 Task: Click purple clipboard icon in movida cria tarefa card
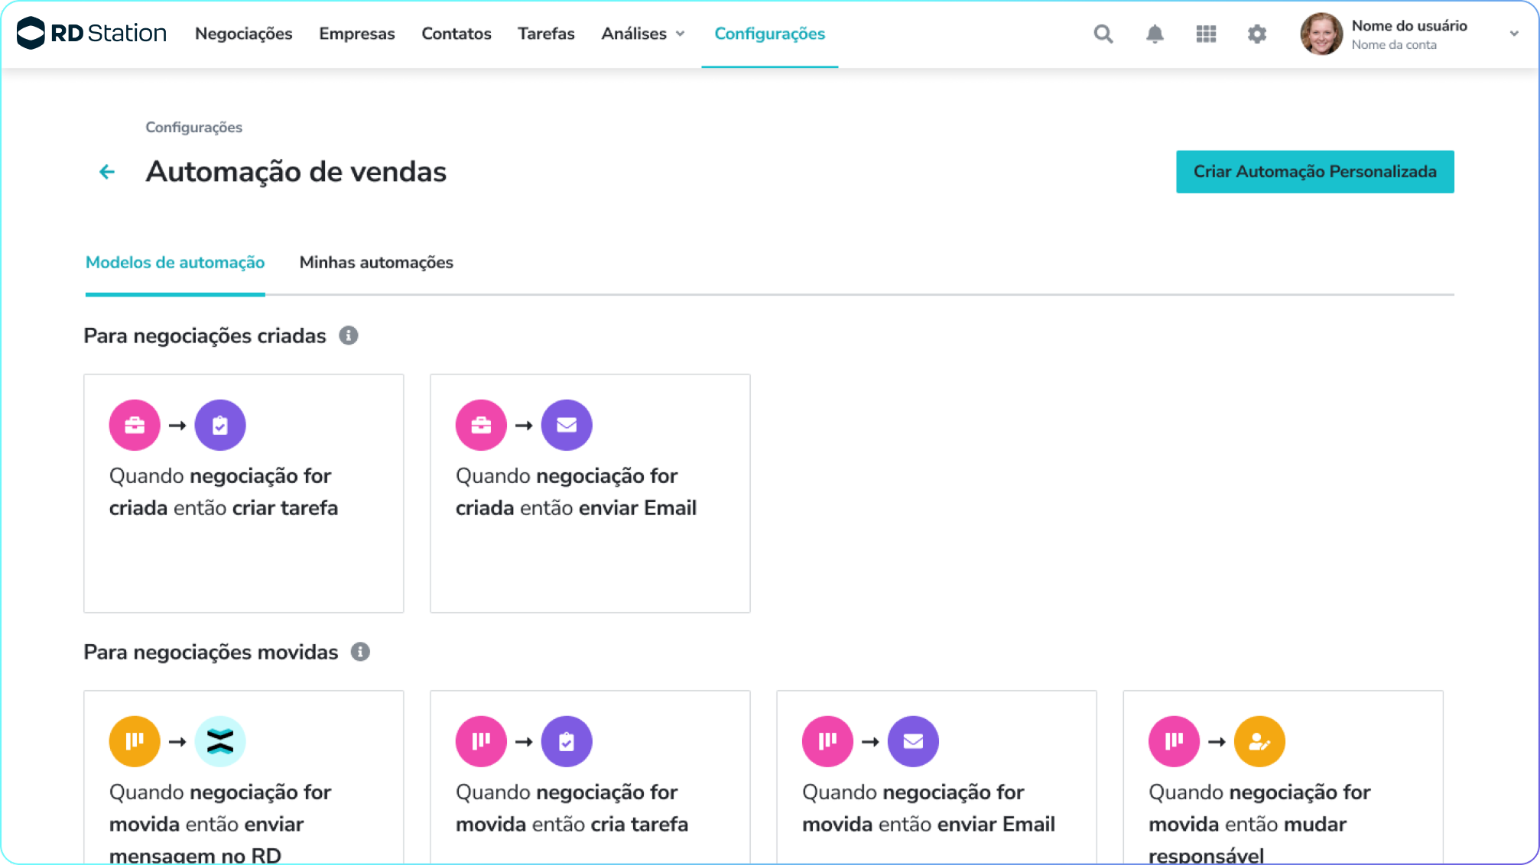pyautogui.click(x=567, y=741)
